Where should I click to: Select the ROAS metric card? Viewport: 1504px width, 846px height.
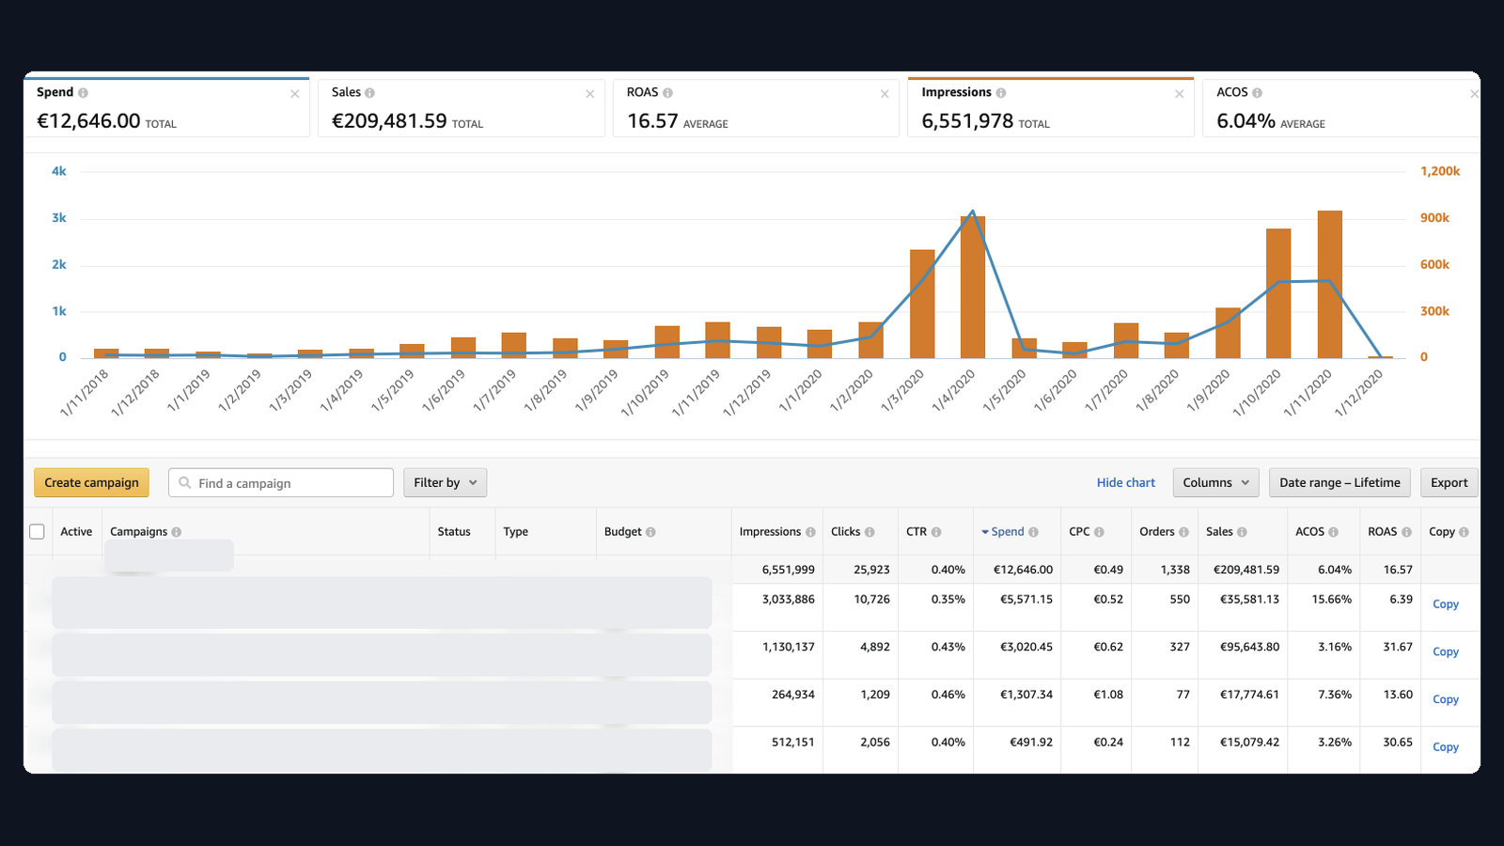756,107
